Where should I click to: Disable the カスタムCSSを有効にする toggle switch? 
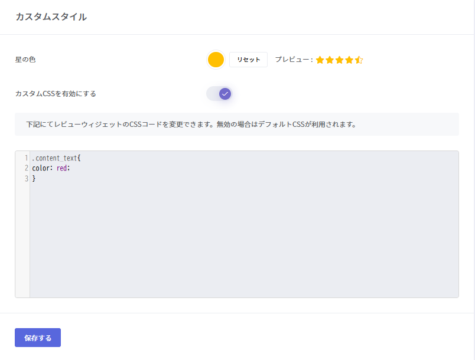[x=219, y=93]
